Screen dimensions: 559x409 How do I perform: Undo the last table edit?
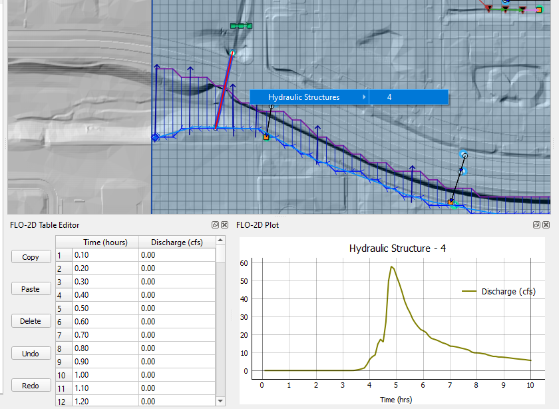click(x=31, y=354)
